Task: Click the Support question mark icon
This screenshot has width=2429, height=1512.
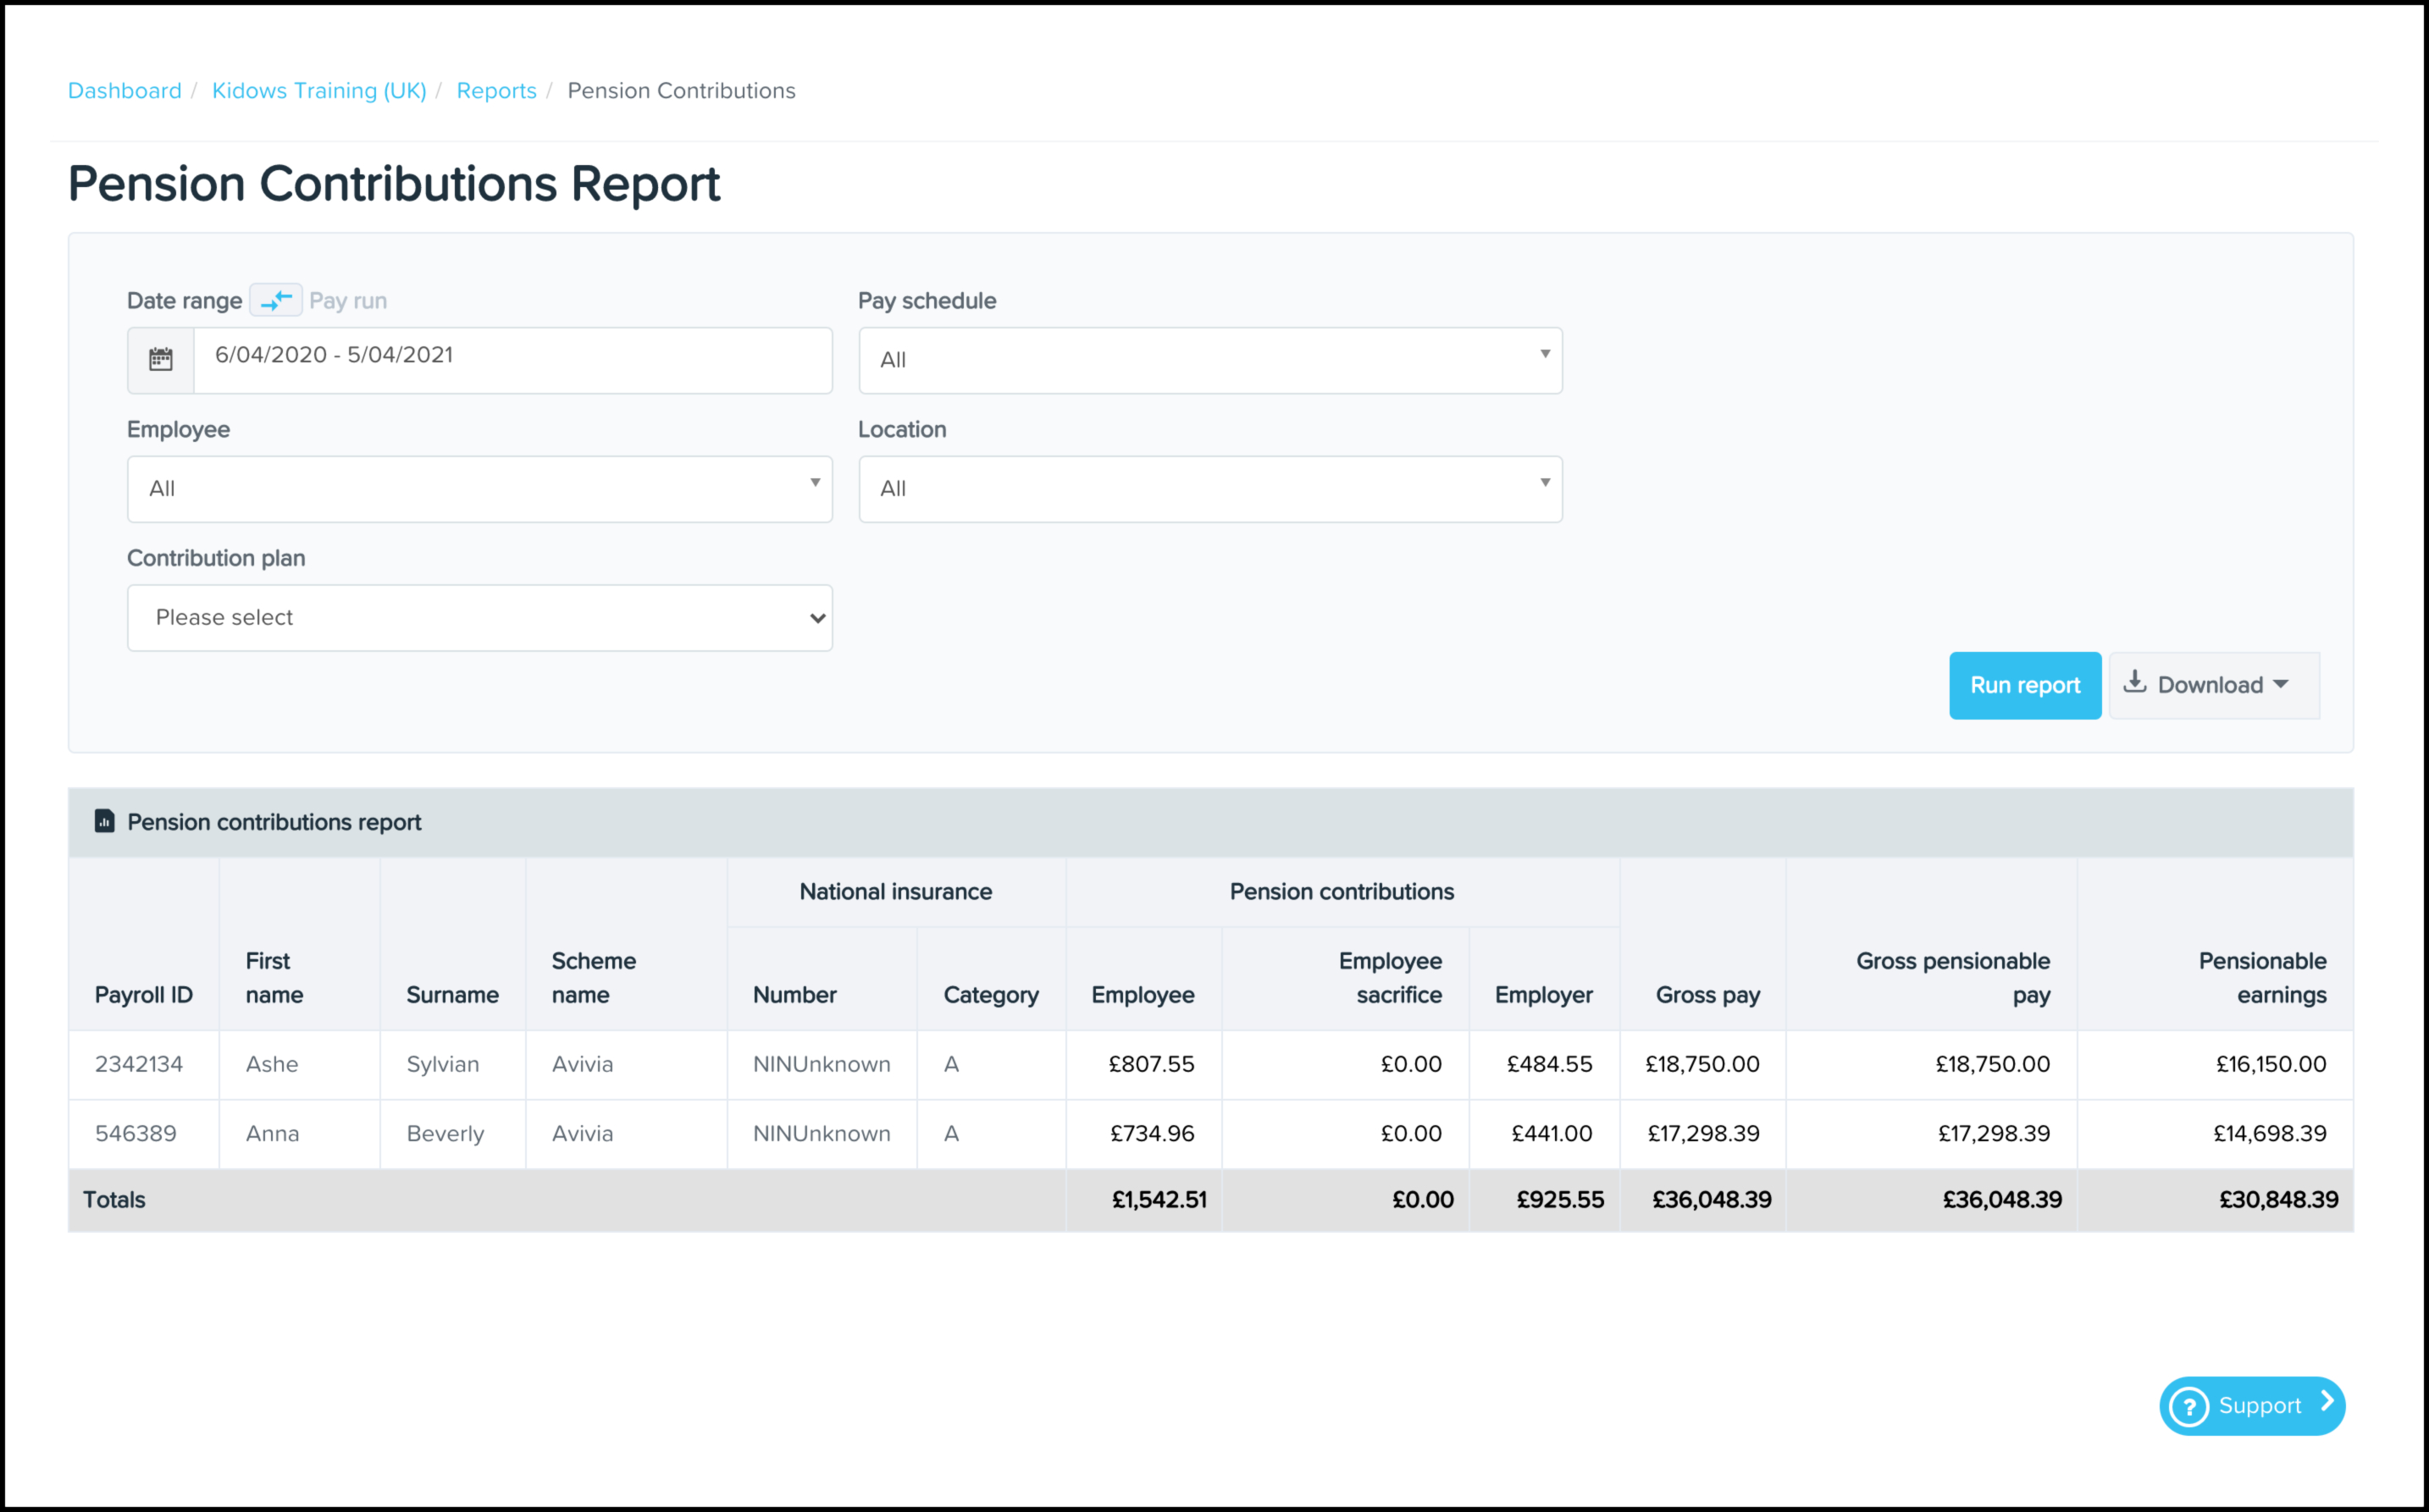Action: (x=2189, y=1406)
